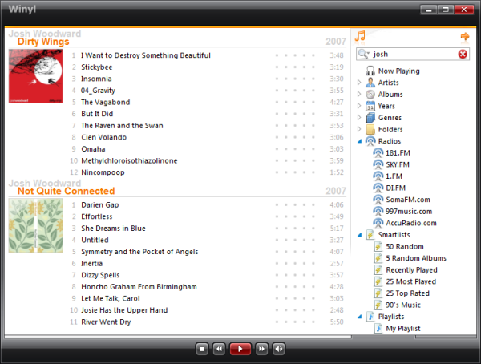Click the Radios antenna icon
The width and height of the screenshot is (481, 364).
[x=370, y=141]
